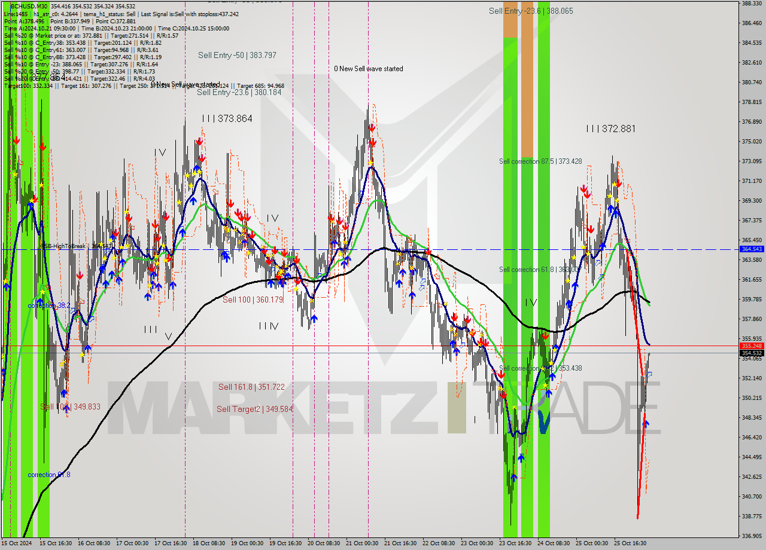Viewport: 766px width, 550px height.
Task: Click the 'Sell 161.8 | 351.722' label
Action: (251, 387)
